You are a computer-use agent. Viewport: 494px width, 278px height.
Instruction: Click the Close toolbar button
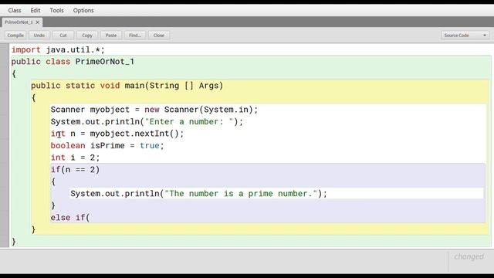pos(159,36)
